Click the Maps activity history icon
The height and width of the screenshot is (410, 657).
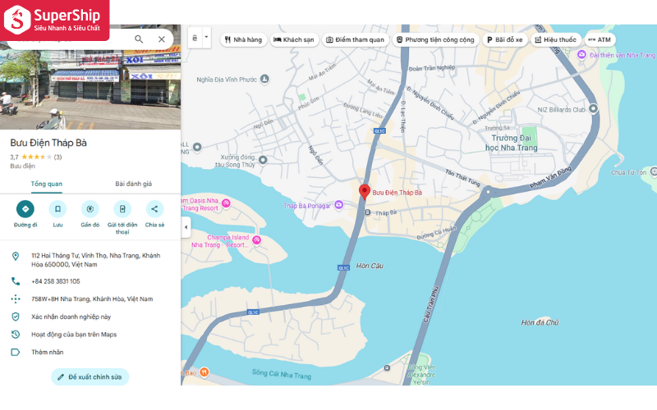16,335
